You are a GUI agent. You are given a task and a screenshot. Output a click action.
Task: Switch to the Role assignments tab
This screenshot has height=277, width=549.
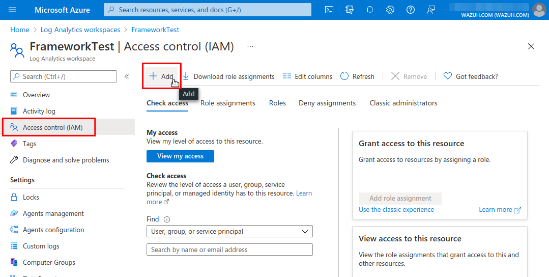228,103
